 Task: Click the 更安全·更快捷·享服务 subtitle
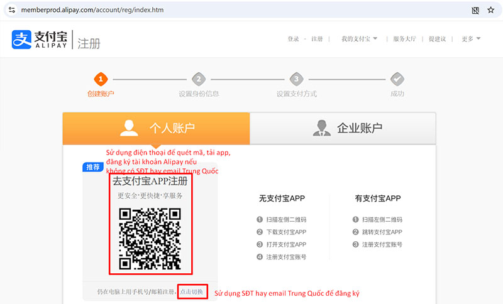150,196
